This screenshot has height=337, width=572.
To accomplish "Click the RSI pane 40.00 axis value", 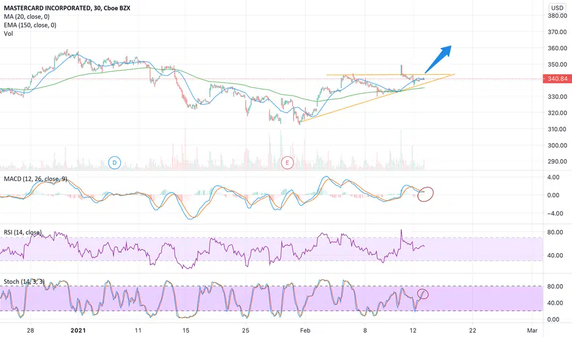I will [x=555, y=256].
